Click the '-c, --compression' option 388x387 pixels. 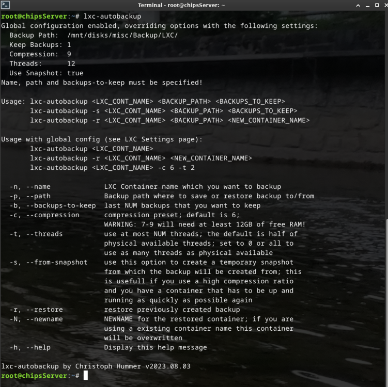click(x=44, y=215)
